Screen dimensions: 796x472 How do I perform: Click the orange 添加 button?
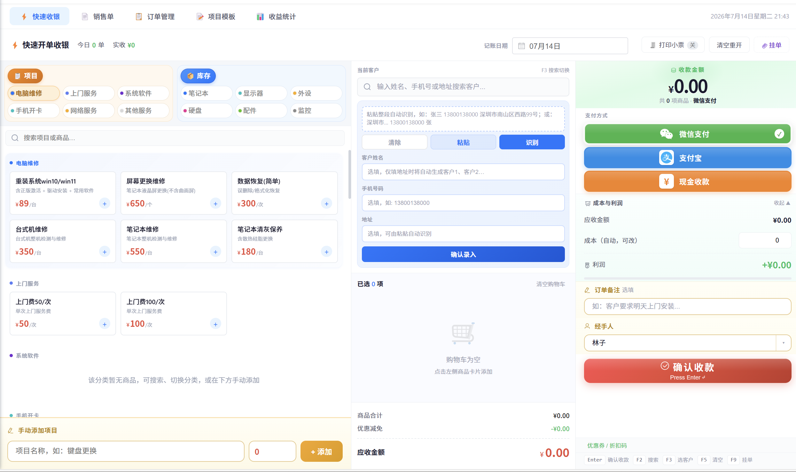(321, 452)
